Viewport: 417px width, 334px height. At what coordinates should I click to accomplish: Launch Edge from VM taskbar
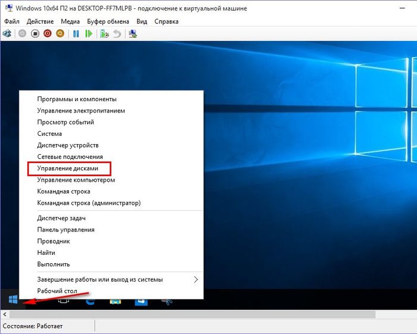[90, 301]
